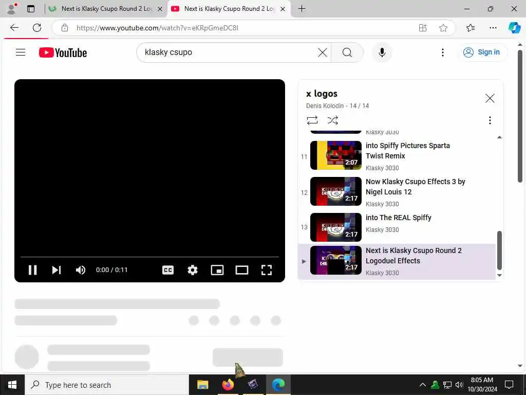
Task: Toggle theater mode view
Action: (241, 270)
